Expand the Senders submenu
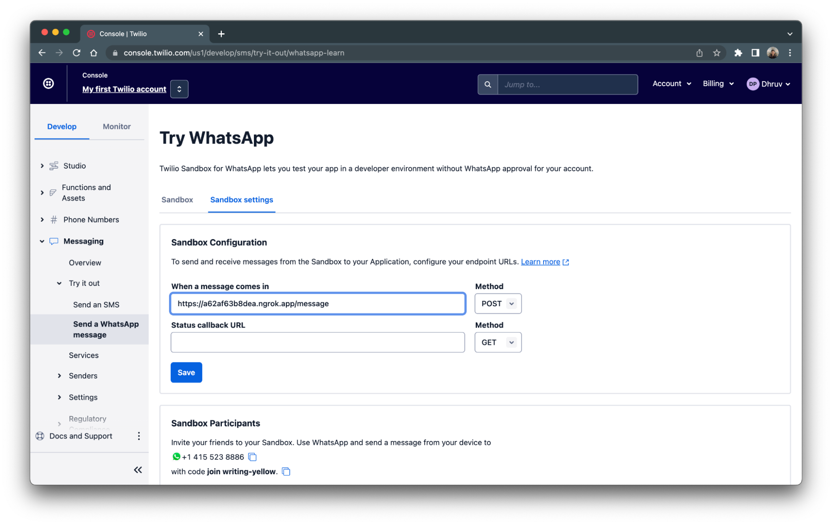832x525 pixels. [x=59, y=376]
